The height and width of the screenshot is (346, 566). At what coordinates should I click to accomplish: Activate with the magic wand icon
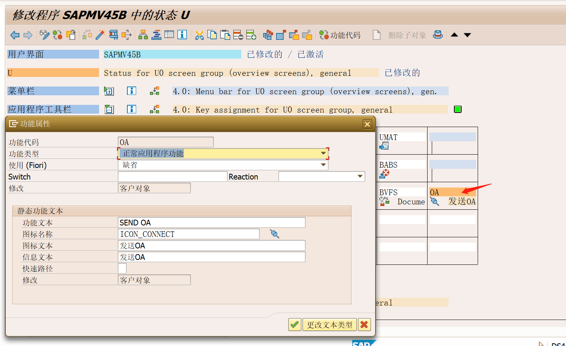click(101, 35)
